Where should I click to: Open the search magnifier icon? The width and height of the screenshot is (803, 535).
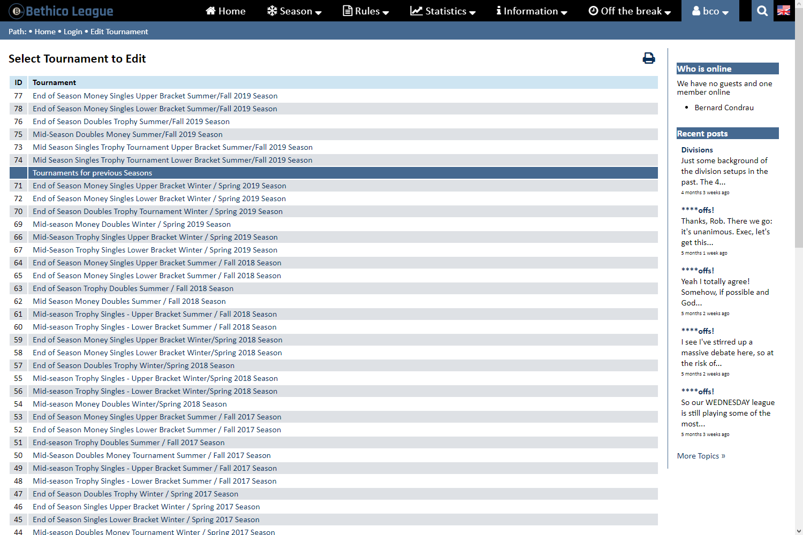762,11
